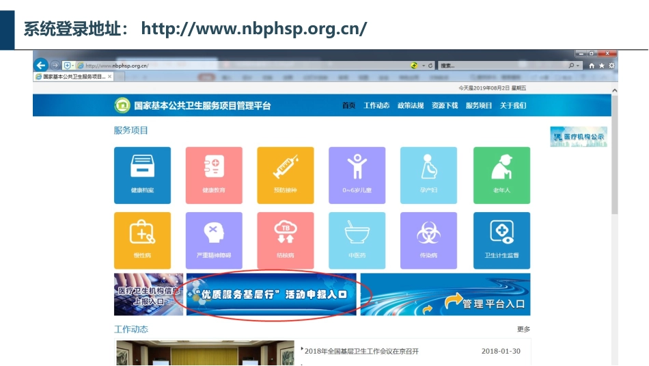Screen dimensions: 649x366
Task: Click the favorites star icon
Action: (601, 66)
